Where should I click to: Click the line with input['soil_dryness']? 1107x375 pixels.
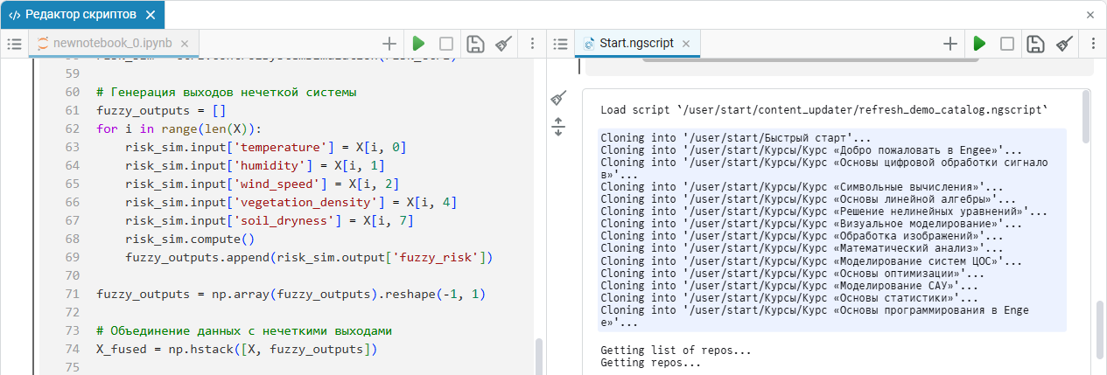(x=270, y=220)
